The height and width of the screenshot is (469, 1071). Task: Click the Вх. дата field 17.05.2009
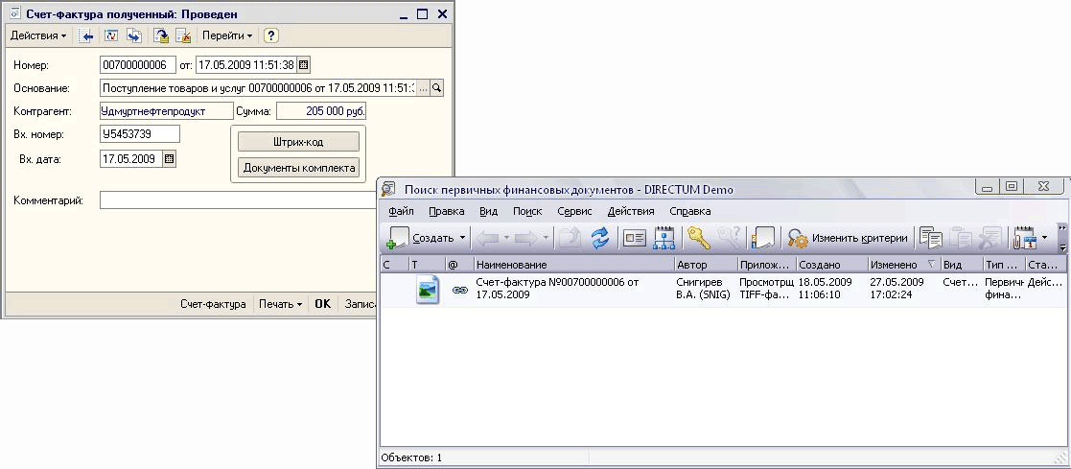pos(131,158)
